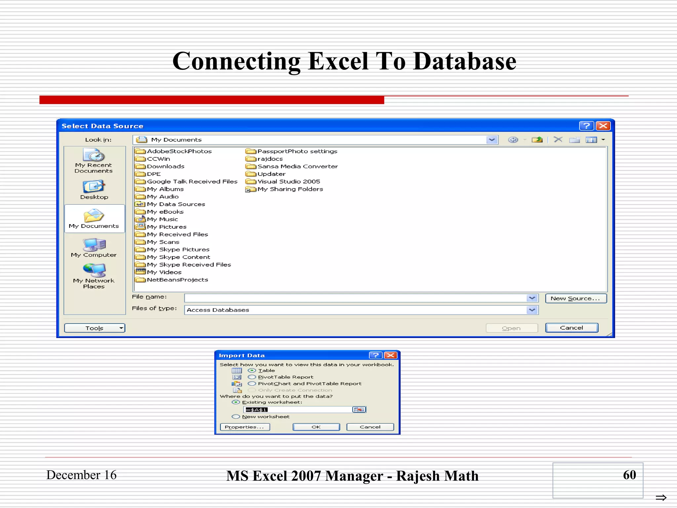Select the My Audio folder

(157, 196)
